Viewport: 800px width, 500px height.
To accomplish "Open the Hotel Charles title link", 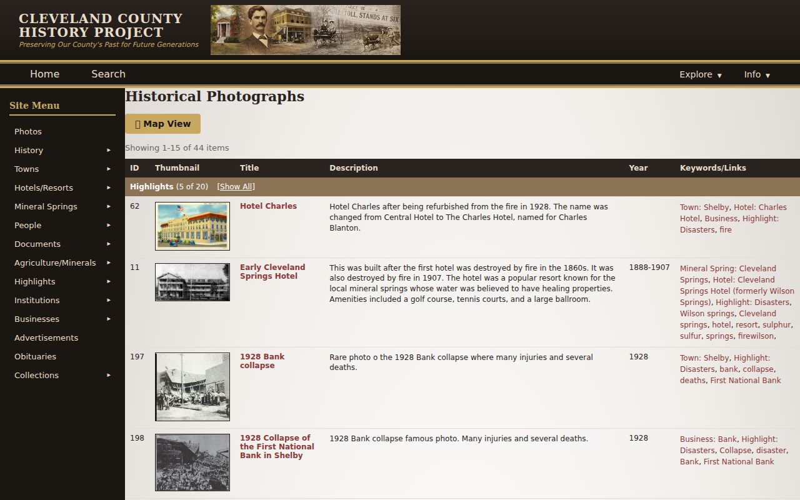I will (268, 206).
